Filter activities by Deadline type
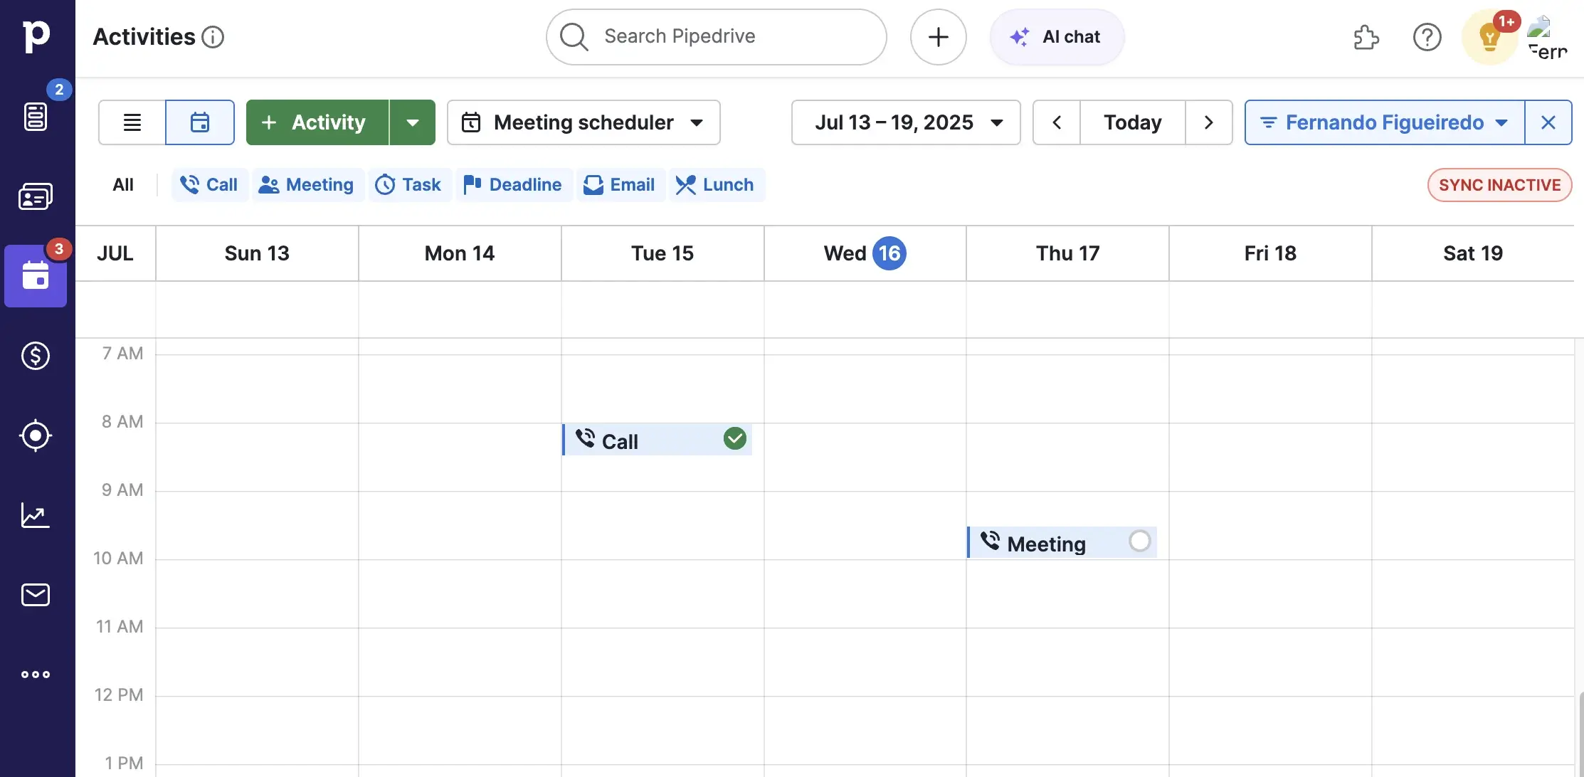This screenshot has width=1584, height=777. [x=514, y=185]
